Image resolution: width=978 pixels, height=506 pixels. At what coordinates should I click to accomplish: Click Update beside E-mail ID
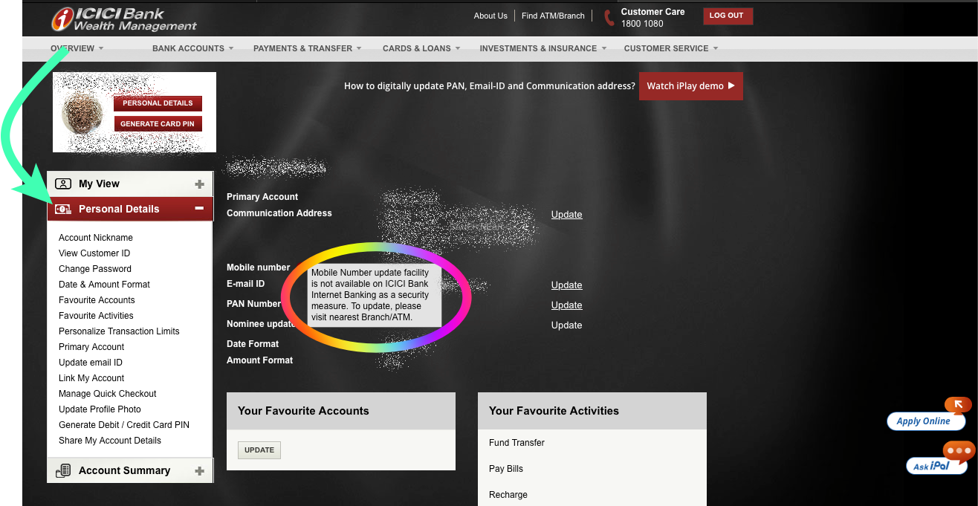tap(566, 285)
